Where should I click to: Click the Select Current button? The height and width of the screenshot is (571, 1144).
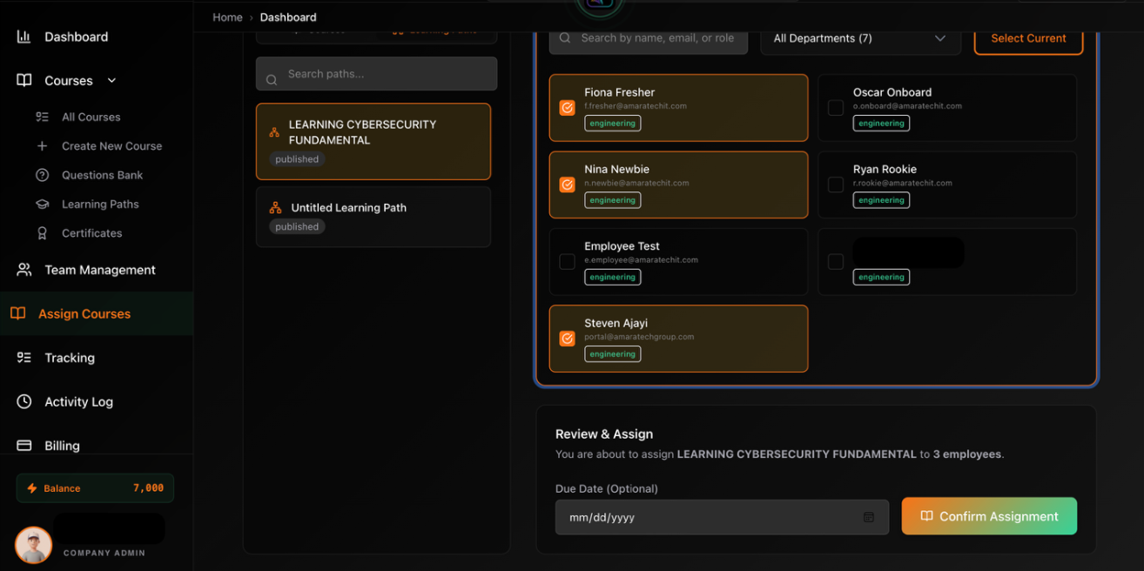1028,38
